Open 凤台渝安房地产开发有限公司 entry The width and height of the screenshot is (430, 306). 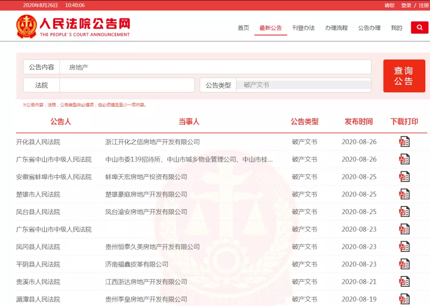[x=146, y=212]
